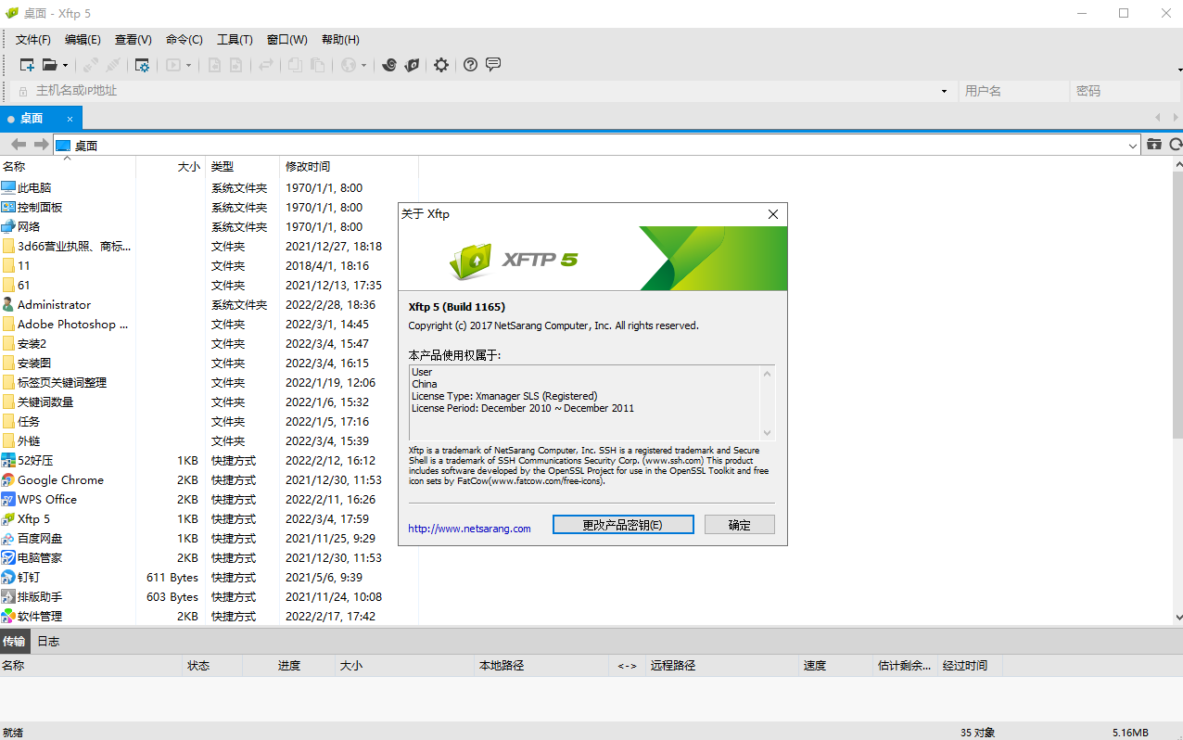The width and height of the screenshot is (1183, 740).
Task: Open Xmanager via its toolbar icon
Action: [412, 65]
